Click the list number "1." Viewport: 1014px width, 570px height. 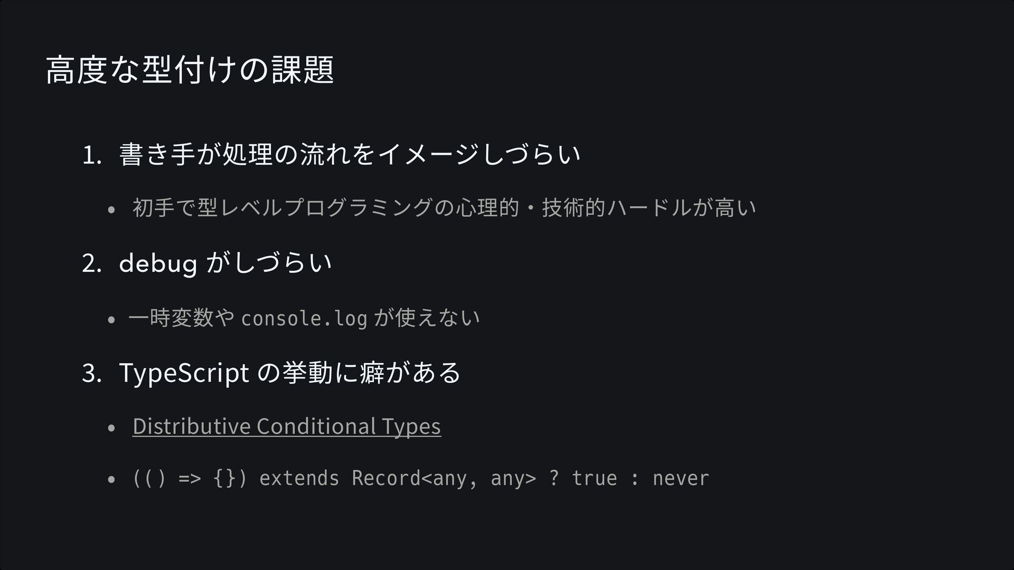click(x=91, y=156)
